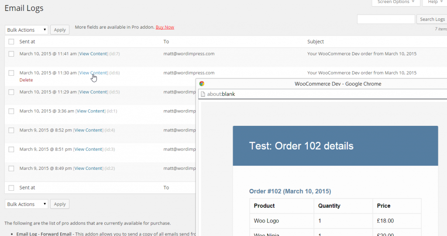Viewport: 447px width, 236px height.
Task: Check the box for March 10 11:41 am email
Action: [x=11, y=54]
